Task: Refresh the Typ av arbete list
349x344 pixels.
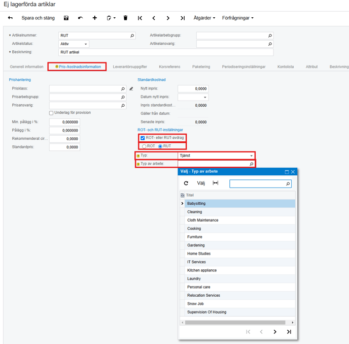Action: [x=186, y=183]
